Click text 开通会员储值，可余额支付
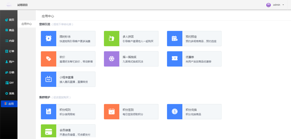Viewport: 291px width, 139px height. (75, 135)
